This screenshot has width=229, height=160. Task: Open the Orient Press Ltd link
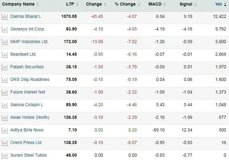(x=26, y=143)
